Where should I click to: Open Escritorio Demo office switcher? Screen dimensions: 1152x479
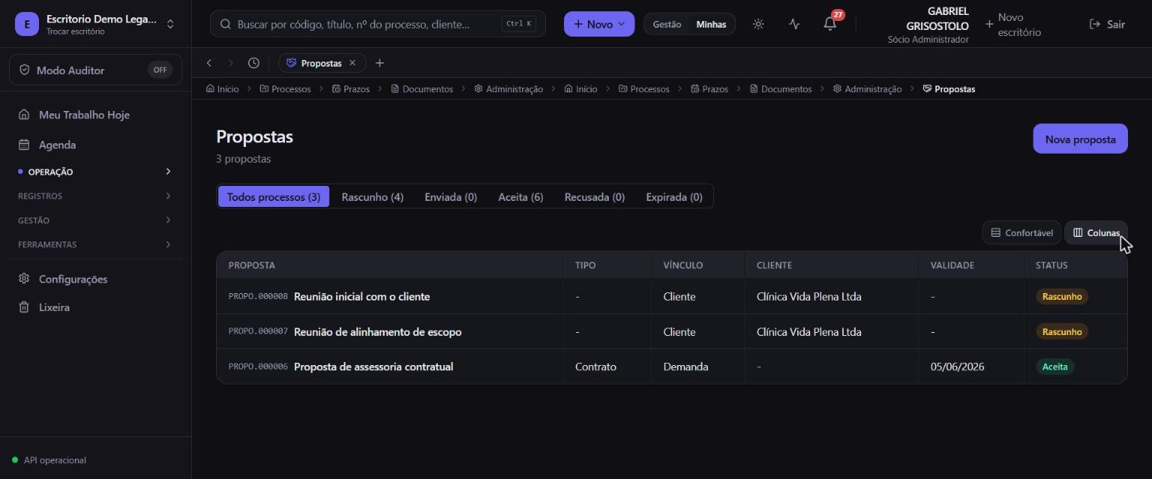click(95, 24)
